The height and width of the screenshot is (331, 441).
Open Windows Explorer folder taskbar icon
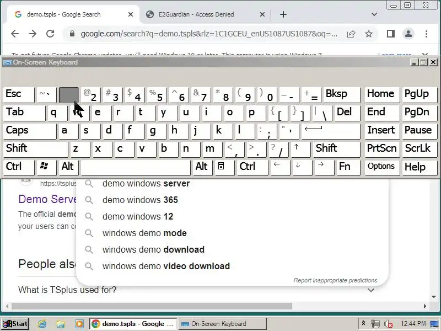(x=61, y=324)
